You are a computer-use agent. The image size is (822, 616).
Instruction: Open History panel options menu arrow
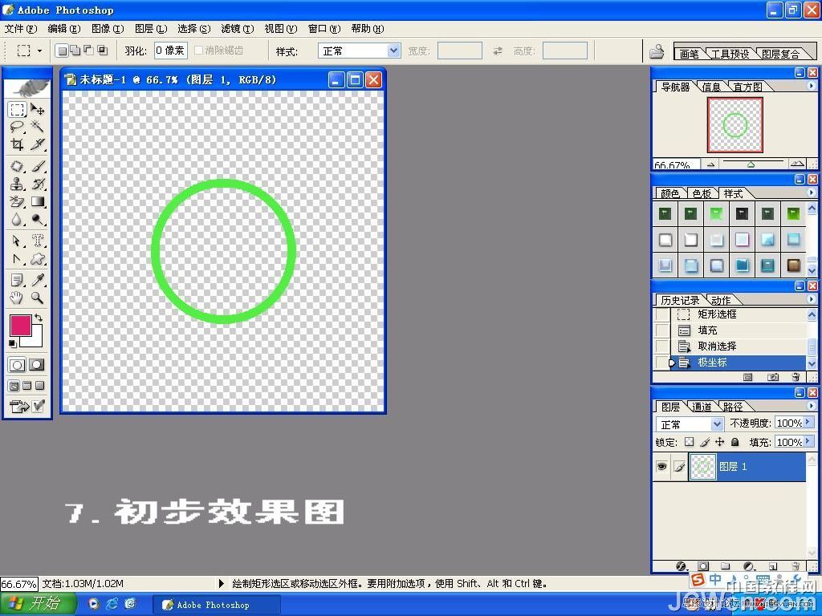point(812,299)
